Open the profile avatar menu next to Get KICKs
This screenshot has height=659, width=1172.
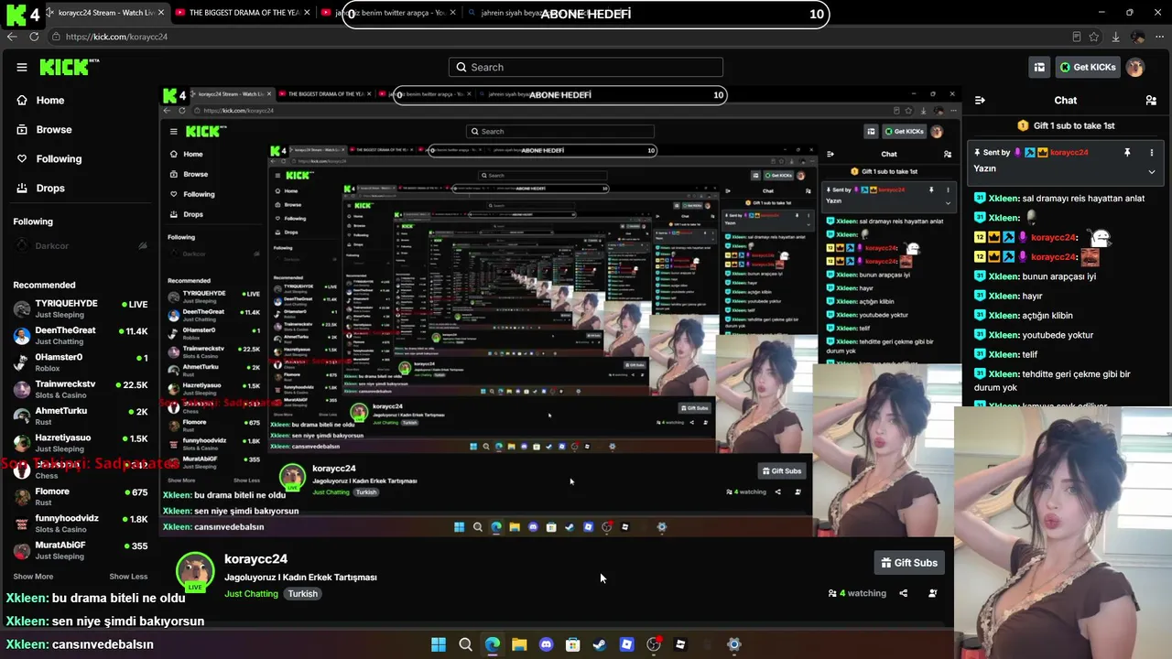1135,67
